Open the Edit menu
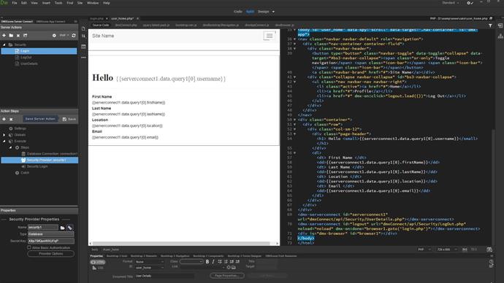 pyautogui.click(x=24, y=3)
